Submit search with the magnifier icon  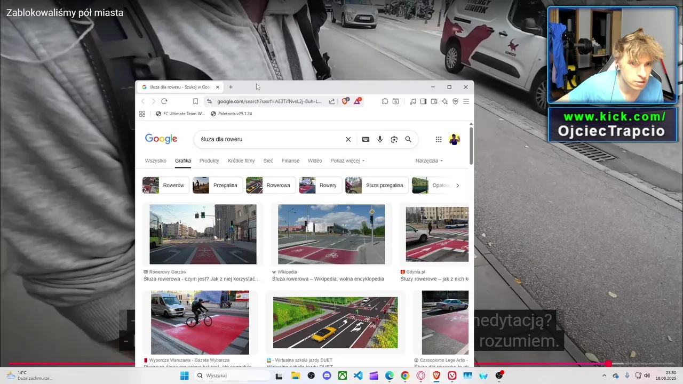click(408, 139)
